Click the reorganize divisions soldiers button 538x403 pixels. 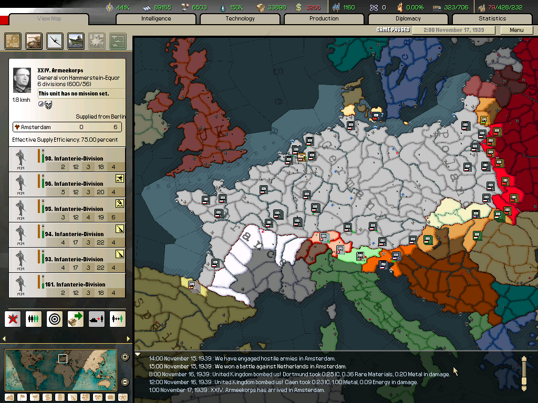[x=34, y=319]
